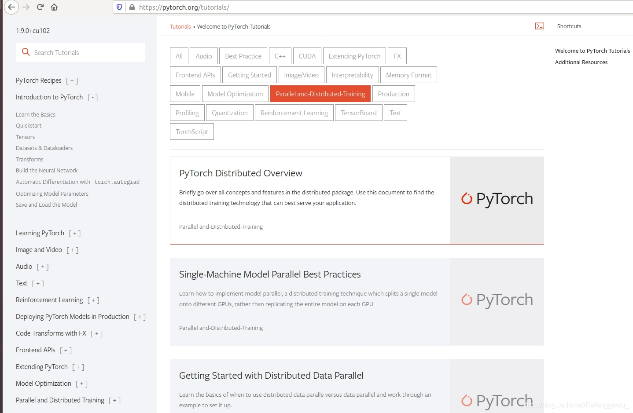Collapse the Introduction to PyTorch section
This screenshot has width=633, height=413.
click(92, 98)
